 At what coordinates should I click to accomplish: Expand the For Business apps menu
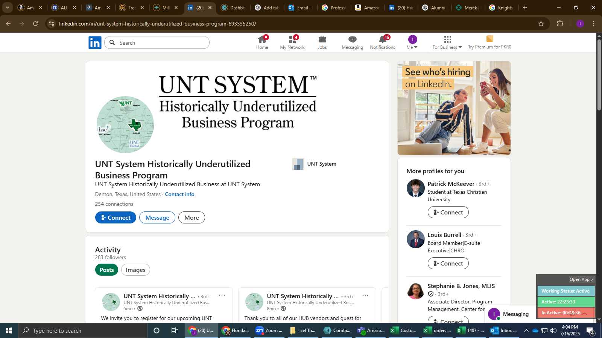447,42
